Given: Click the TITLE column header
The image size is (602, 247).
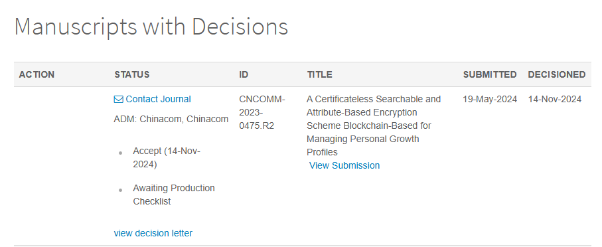Looking at the screenshot, I should pyautogui.click(x=319, y=74).
